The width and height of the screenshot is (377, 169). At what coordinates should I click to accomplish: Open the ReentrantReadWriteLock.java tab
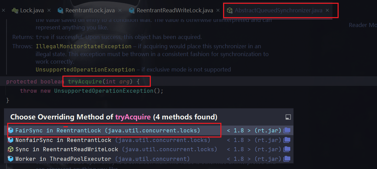(175, 10)
